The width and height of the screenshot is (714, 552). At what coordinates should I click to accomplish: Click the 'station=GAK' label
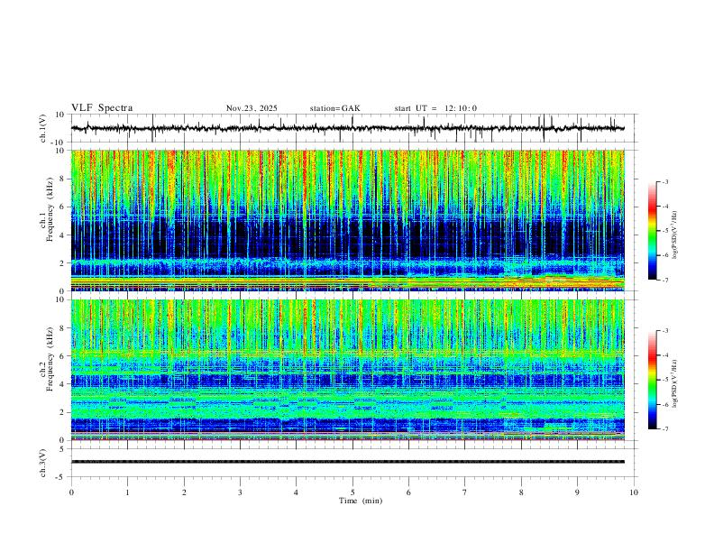point(334,108)
